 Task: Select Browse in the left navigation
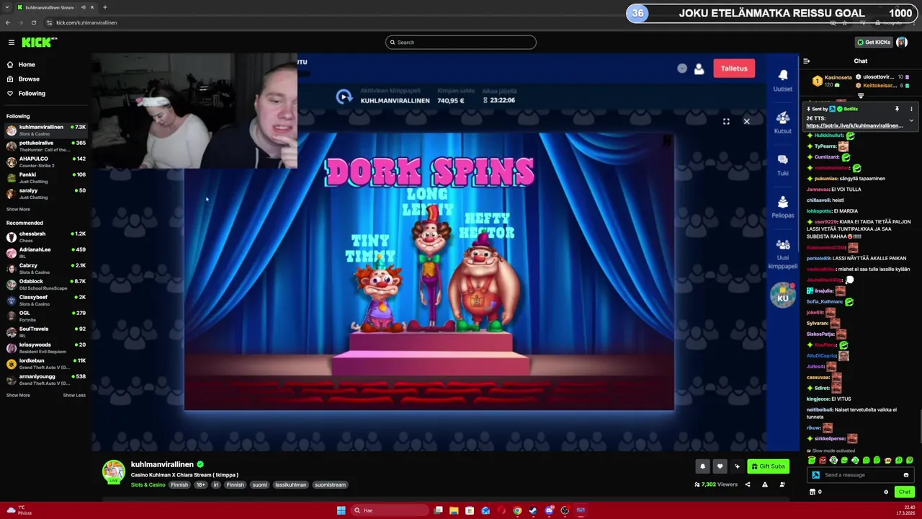tap(29, 79)
